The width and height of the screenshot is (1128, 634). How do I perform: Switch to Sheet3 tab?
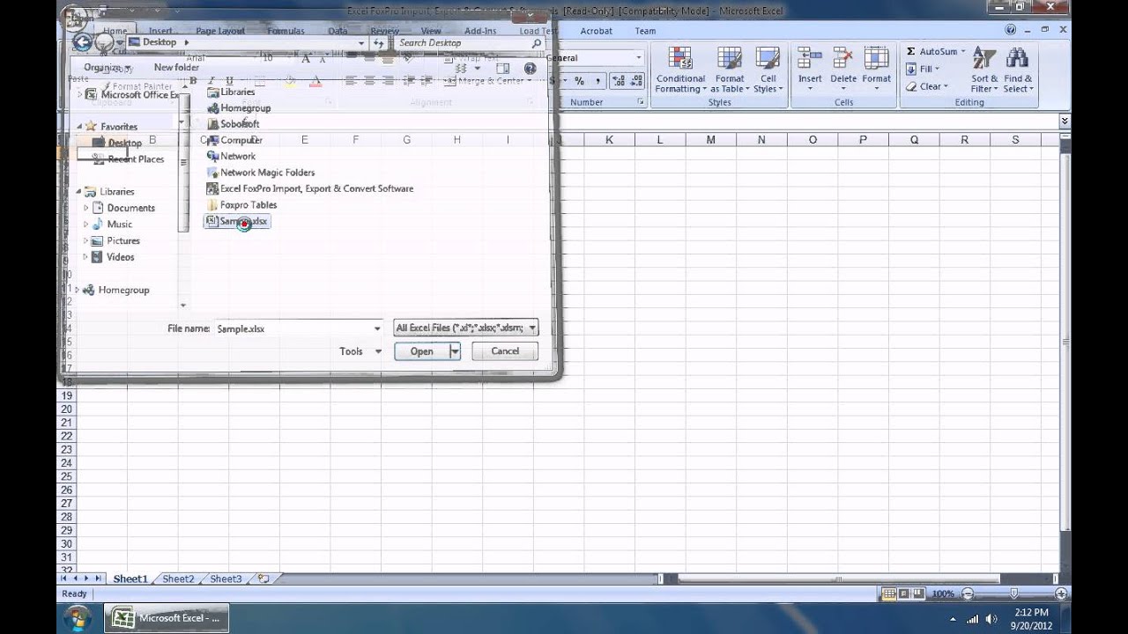[x=226, y=579]
